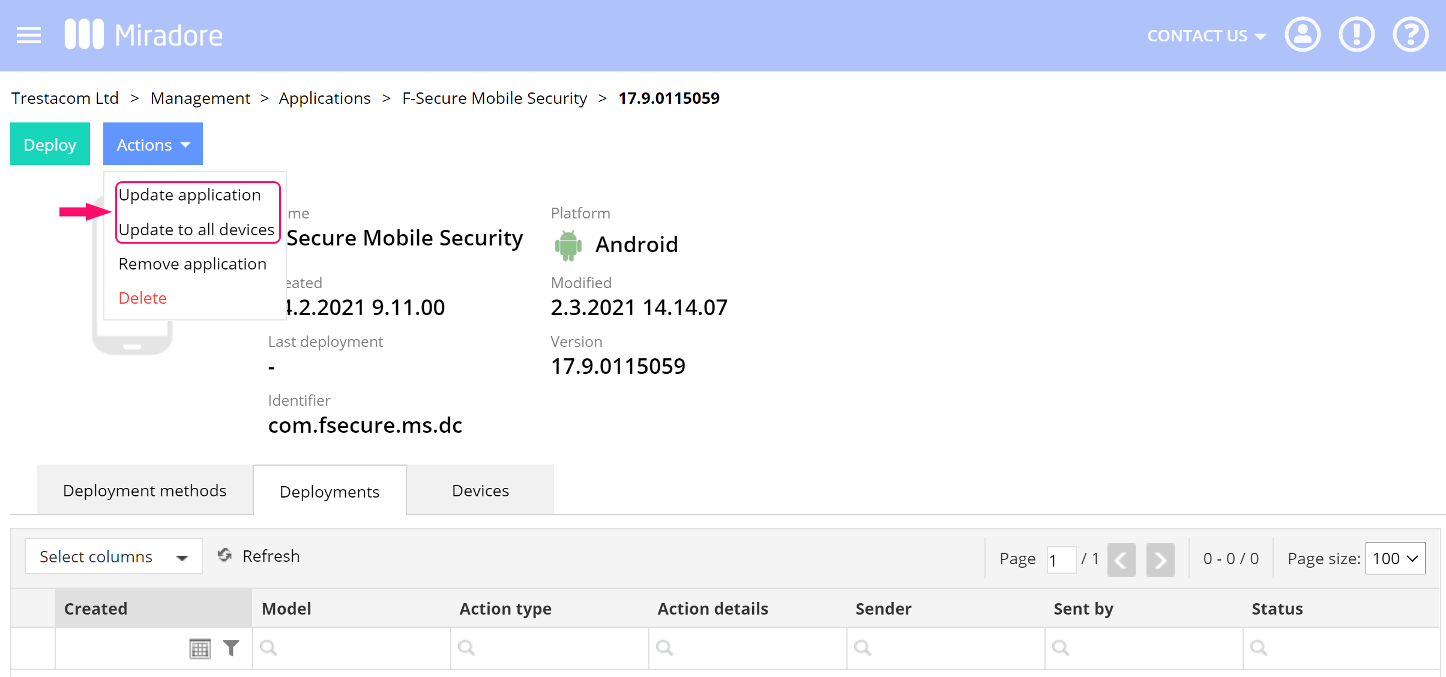This screenshot has width=1446, height=677.
Task: Click the Deploy button
Action: click(50, 144)
